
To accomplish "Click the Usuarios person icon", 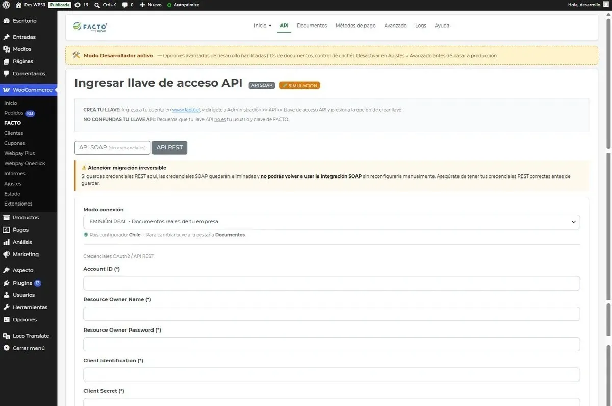I will [7, 295].
